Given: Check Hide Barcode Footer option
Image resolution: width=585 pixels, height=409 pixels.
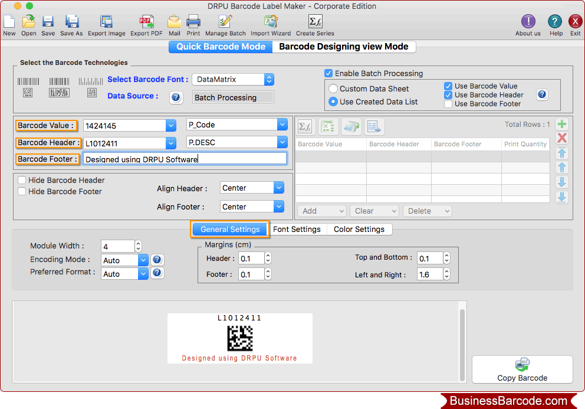Looking at the screenshot, I should pyautogui.click(x=22, y=191).
